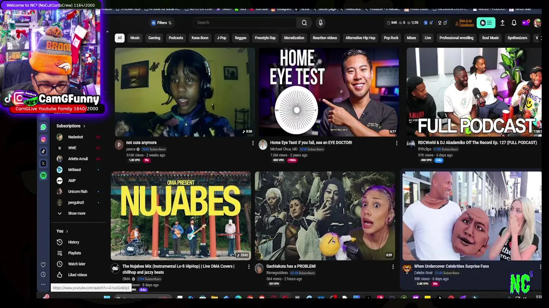Viewport: 549px width, 308px height.
Task: Select the Professional wrestling chip
Action: pos(456,38)
